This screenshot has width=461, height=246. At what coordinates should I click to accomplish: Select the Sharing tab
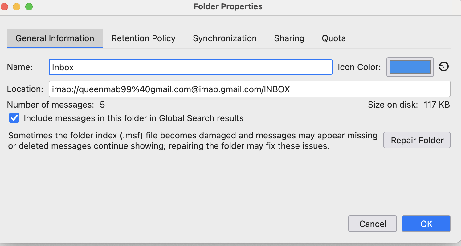[x=289, y=38]
